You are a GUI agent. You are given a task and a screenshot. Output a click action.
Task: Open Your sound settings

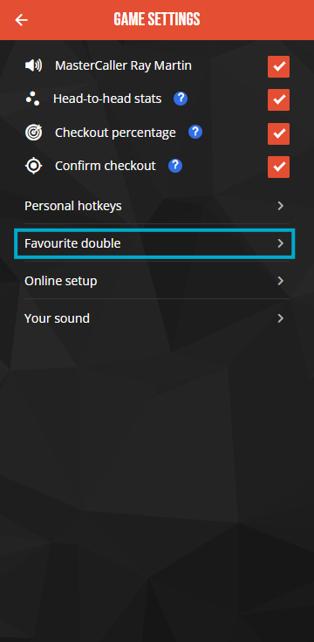pyautogui.click(x=157, y=318)
